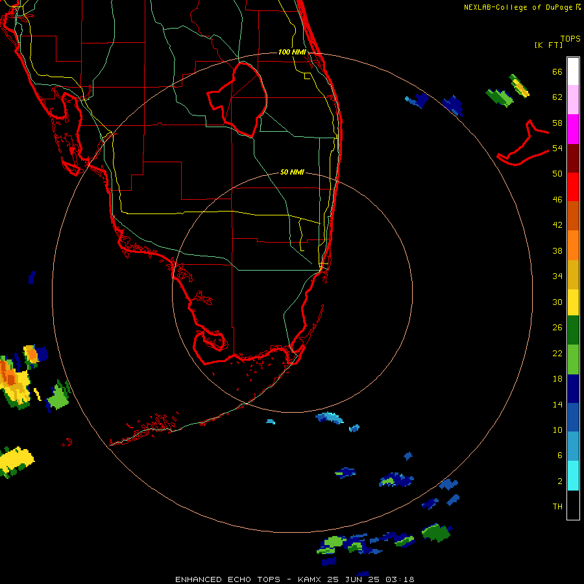Click the legend value 58
This screenshot has width=584, height=584.
click(557, 123)
